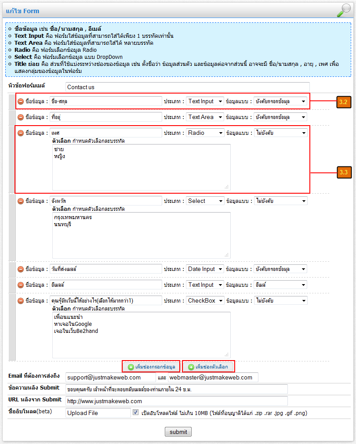The width and height of the screenshot is (356, 444).
Task: Focus the Upload File name field
Action: (98, 413)
